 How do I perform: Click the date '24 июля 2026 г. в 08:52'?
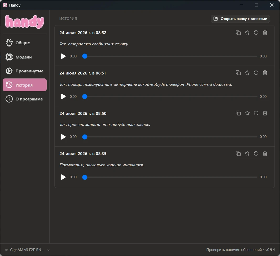click(83, 33)
